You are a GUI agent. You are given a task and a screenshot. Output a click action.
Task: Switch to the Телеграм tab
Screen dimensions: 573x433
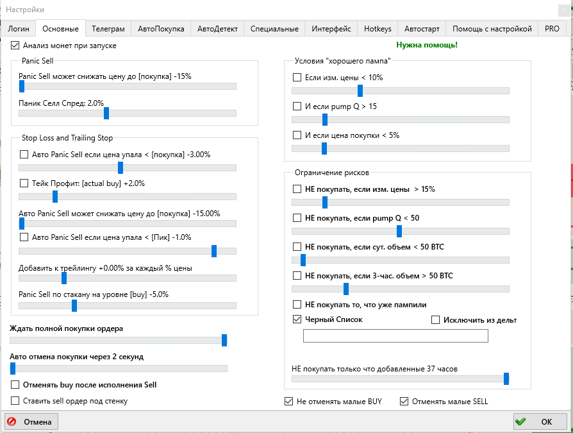point(108,29)
